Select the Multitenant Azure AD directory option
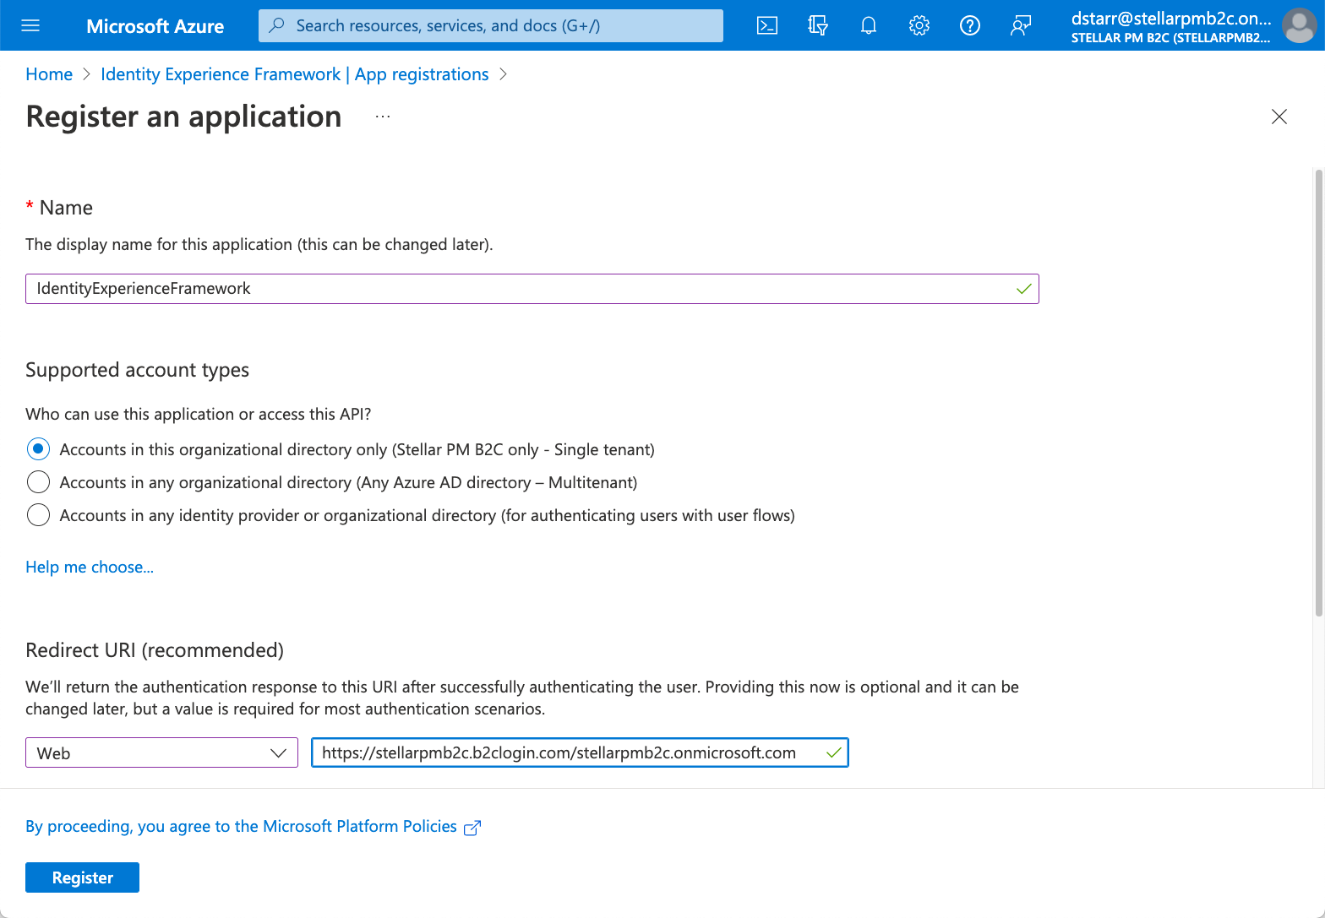The width and height of the screenshot is (1325, 918). coord(38,482)
